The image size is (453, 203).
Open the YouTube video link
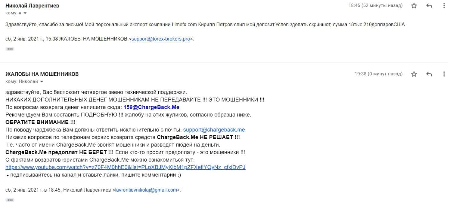125,167
